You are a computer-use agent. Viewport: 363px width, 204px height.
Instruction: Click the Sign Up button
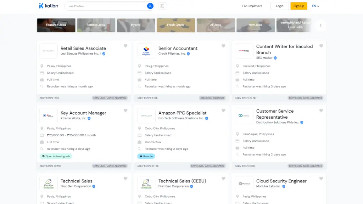point(299,6)
